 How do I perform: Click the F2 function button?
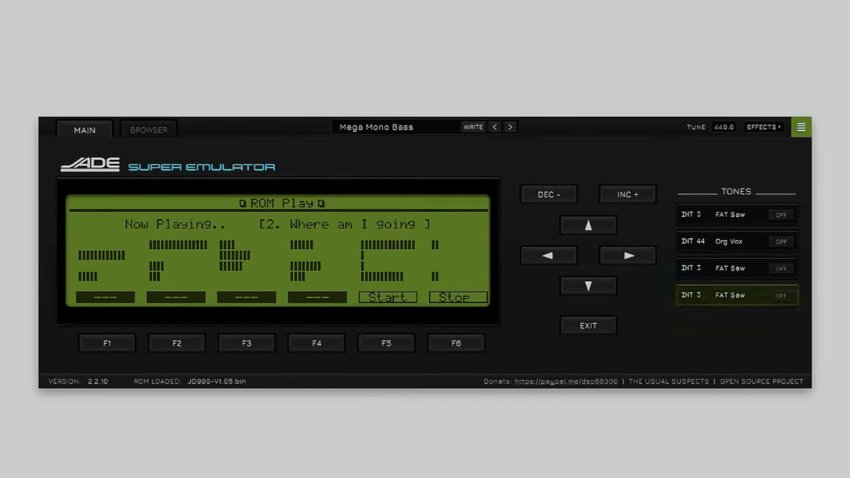tap(177, 343)
